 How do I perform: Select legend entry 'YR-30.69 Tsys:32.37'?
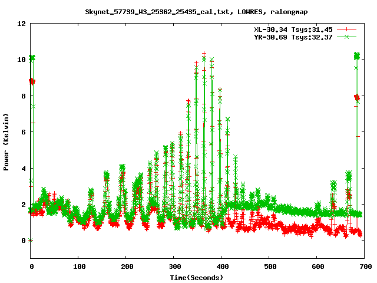click(x=293, y=37)
